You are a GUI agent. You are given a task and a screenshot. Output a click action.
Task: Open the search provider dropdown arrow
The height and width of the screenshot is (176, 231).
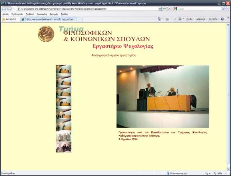click(228, 9)
